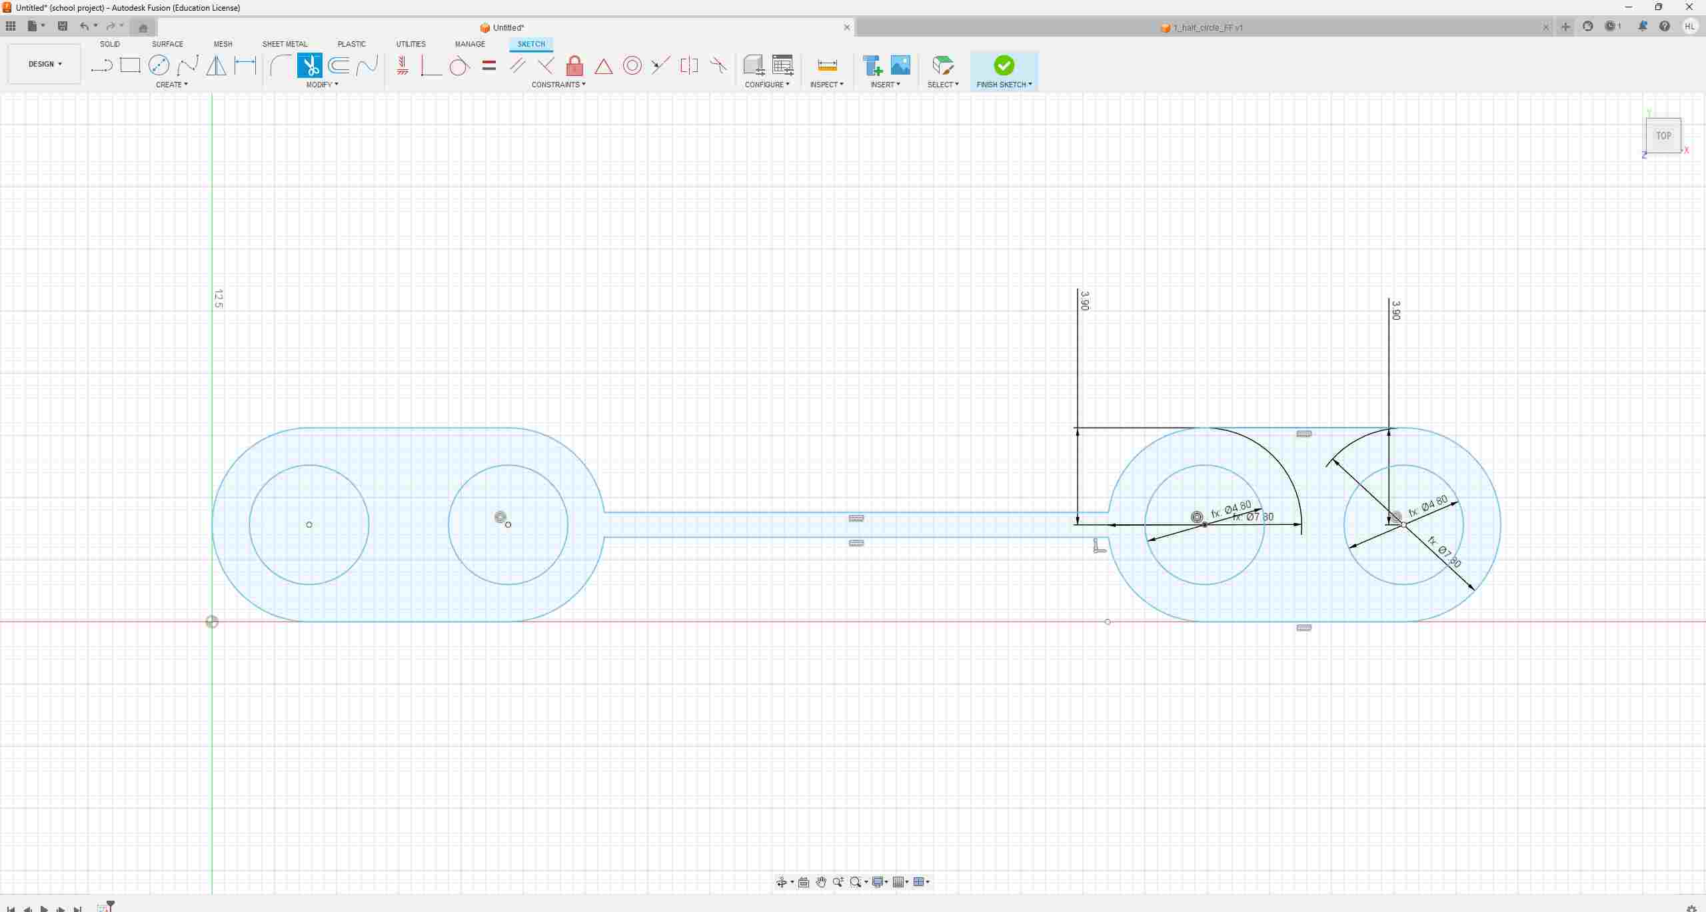This screenshot has height=912, width=1706.
Task: Apply the Collinear constraint
Action: pos(660,65)
